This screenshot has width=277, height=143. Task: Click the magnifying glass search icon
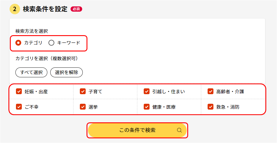179,130
